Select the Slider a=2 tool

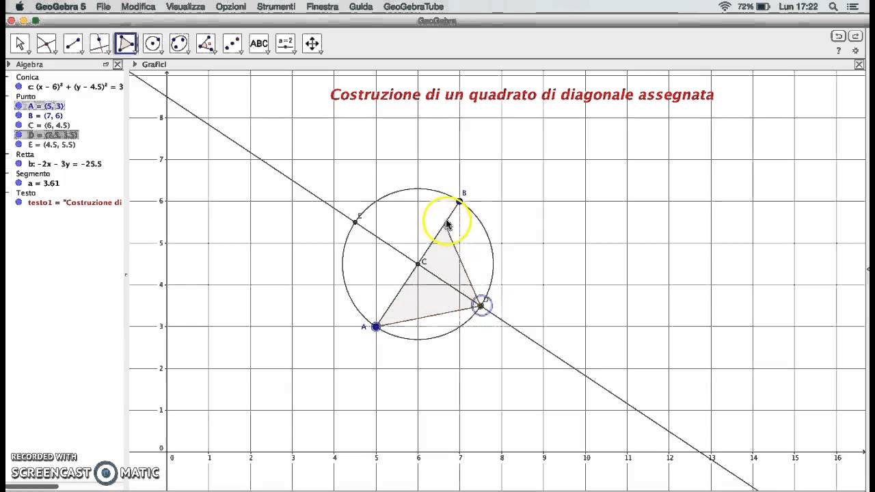tap(286, 44)
